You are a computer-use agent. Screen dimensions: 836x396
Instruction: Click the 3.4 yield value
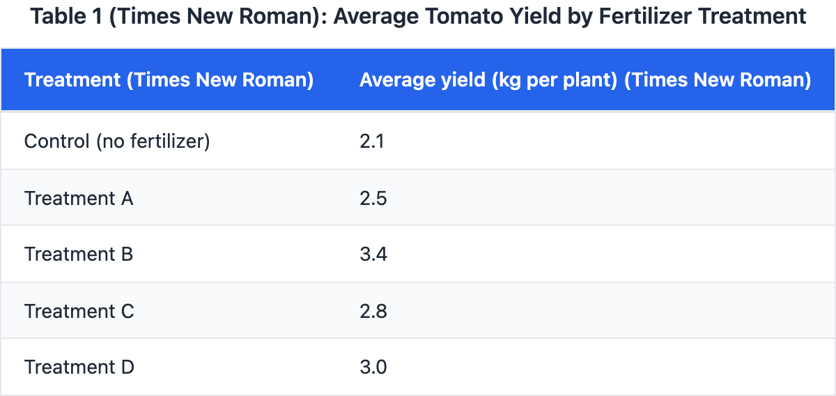coord(373,254)
